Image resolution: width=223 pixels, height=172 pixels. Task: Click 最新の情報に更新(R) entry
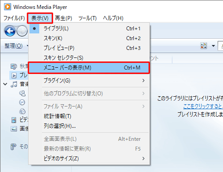89,149
